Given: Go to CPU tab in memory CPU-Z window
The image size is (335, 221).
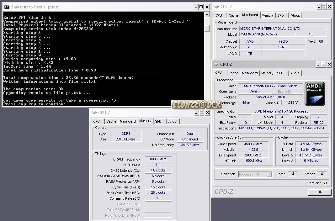Looking at the screenshot, I should coord(96,121).
